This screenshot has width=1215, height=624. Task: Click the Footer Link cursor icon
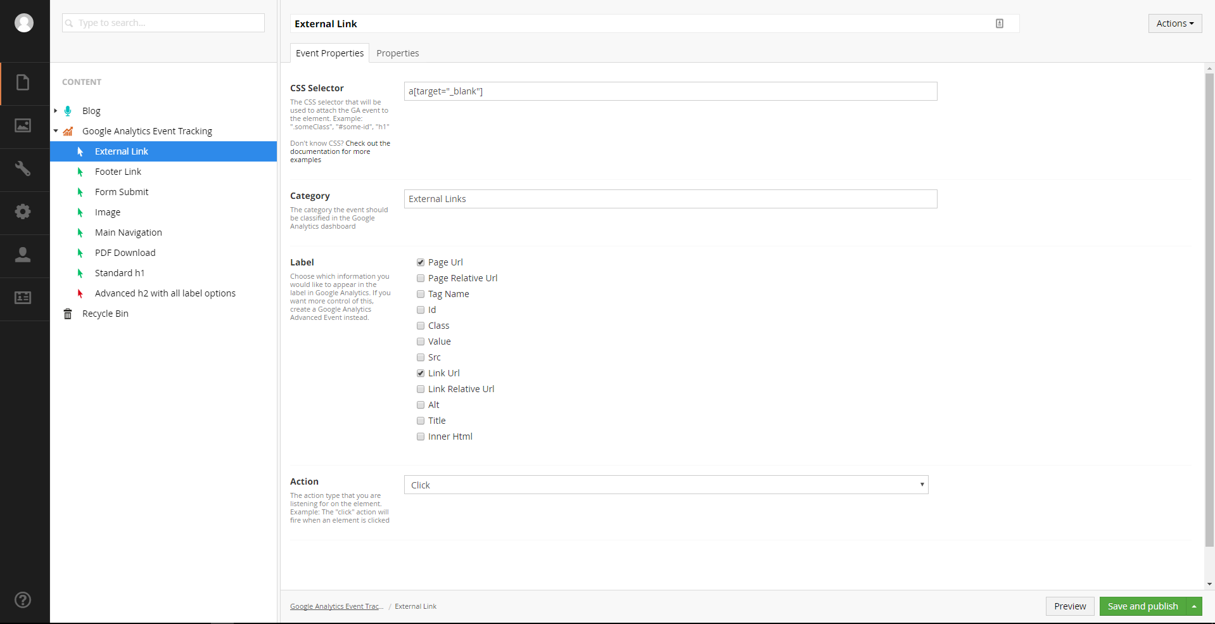click(x=80, y=172)
